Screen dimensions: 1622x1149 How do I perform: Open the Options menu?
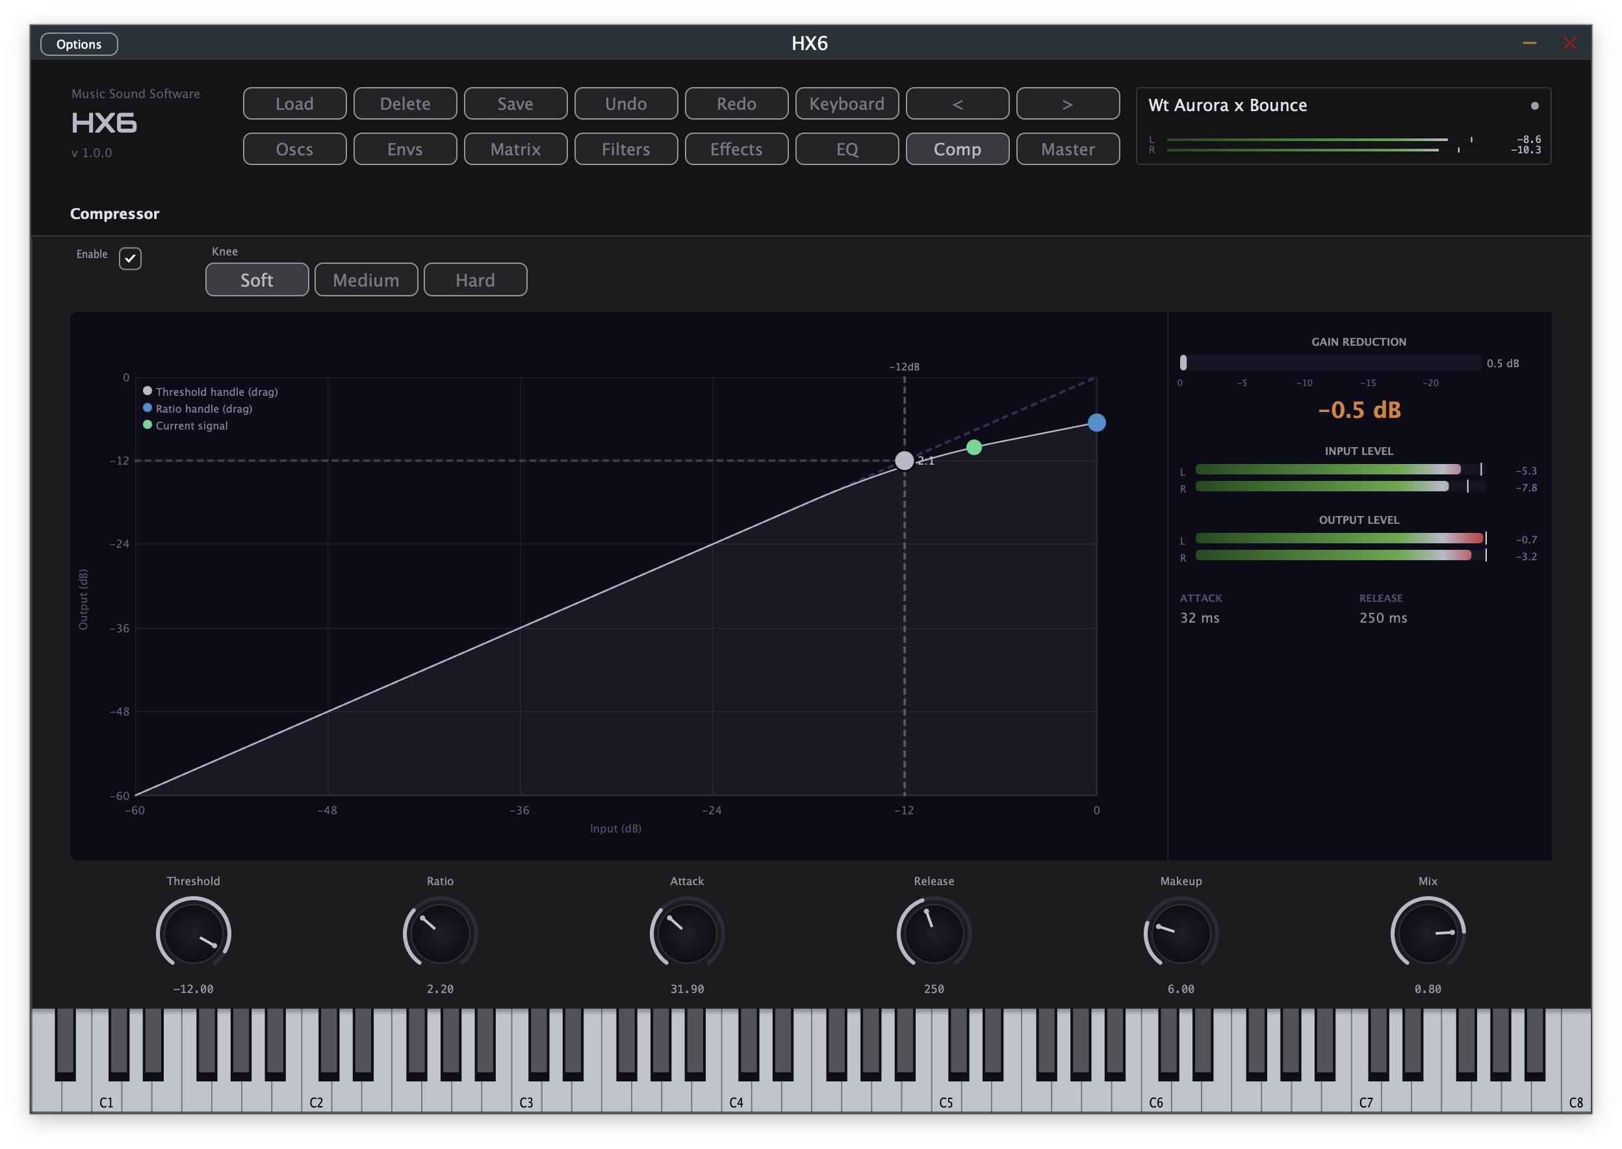79,44
